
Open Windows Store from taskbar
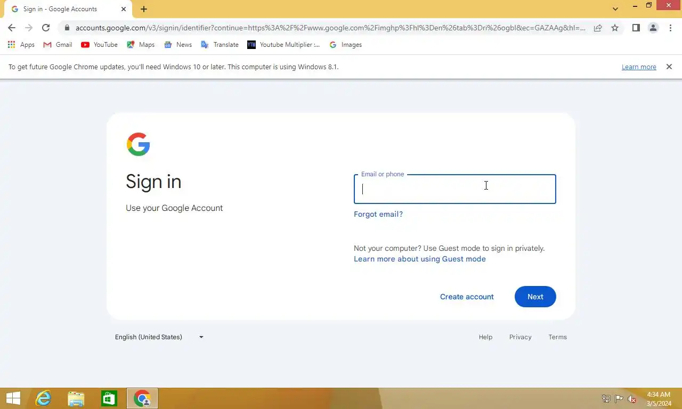pyautogui.click(x=109, y=398)
